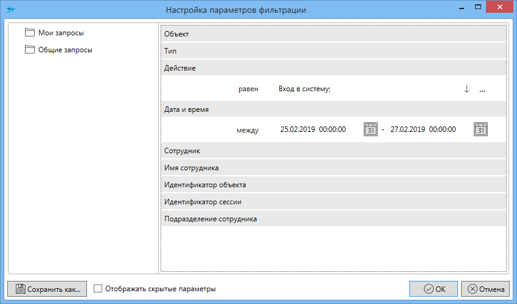Open calendar for end date 27.02.2019
Screen dimensions: 517x304
click(x=481, y=130)
